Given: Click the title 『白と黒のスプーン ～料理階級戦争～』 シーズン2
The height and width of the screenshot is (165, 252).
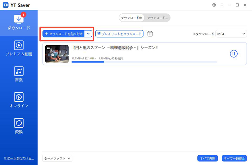Looking at the screenshot, I should click(x=115, y=48).
